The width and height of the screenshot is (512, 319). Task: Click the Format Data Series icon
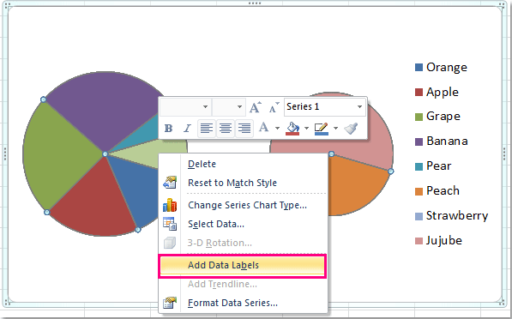click(x=170, y=303)
